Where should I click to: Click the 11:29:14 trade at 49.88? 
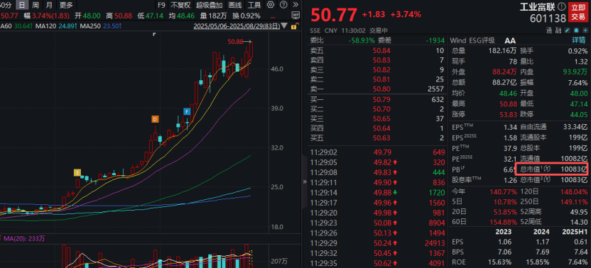click(377, 193)
